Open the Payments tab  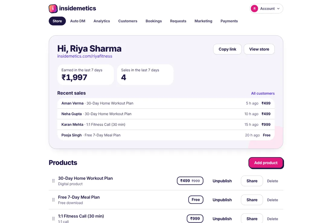click(x=229, y=21)
